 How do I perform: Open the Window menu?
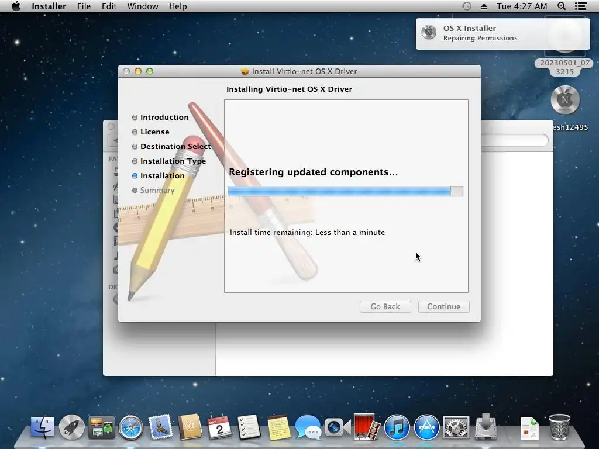[143, 6]
